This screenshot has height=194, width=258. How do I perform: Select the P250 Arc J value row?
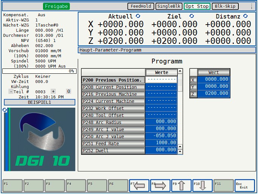pyautogui.click(x=113, y=137)
